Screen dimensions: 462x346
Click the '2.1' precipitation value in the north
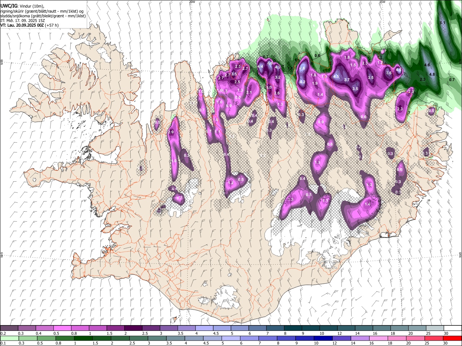click(x=249, y=93)
